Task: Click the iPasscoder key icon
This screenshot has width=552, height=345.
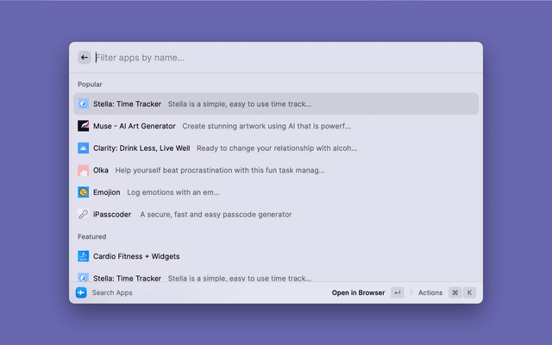Action: 84,214
